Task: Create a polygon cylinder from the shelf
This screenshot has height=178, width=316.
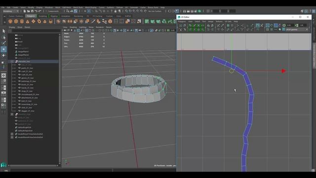Action: [x=22, y=21]
